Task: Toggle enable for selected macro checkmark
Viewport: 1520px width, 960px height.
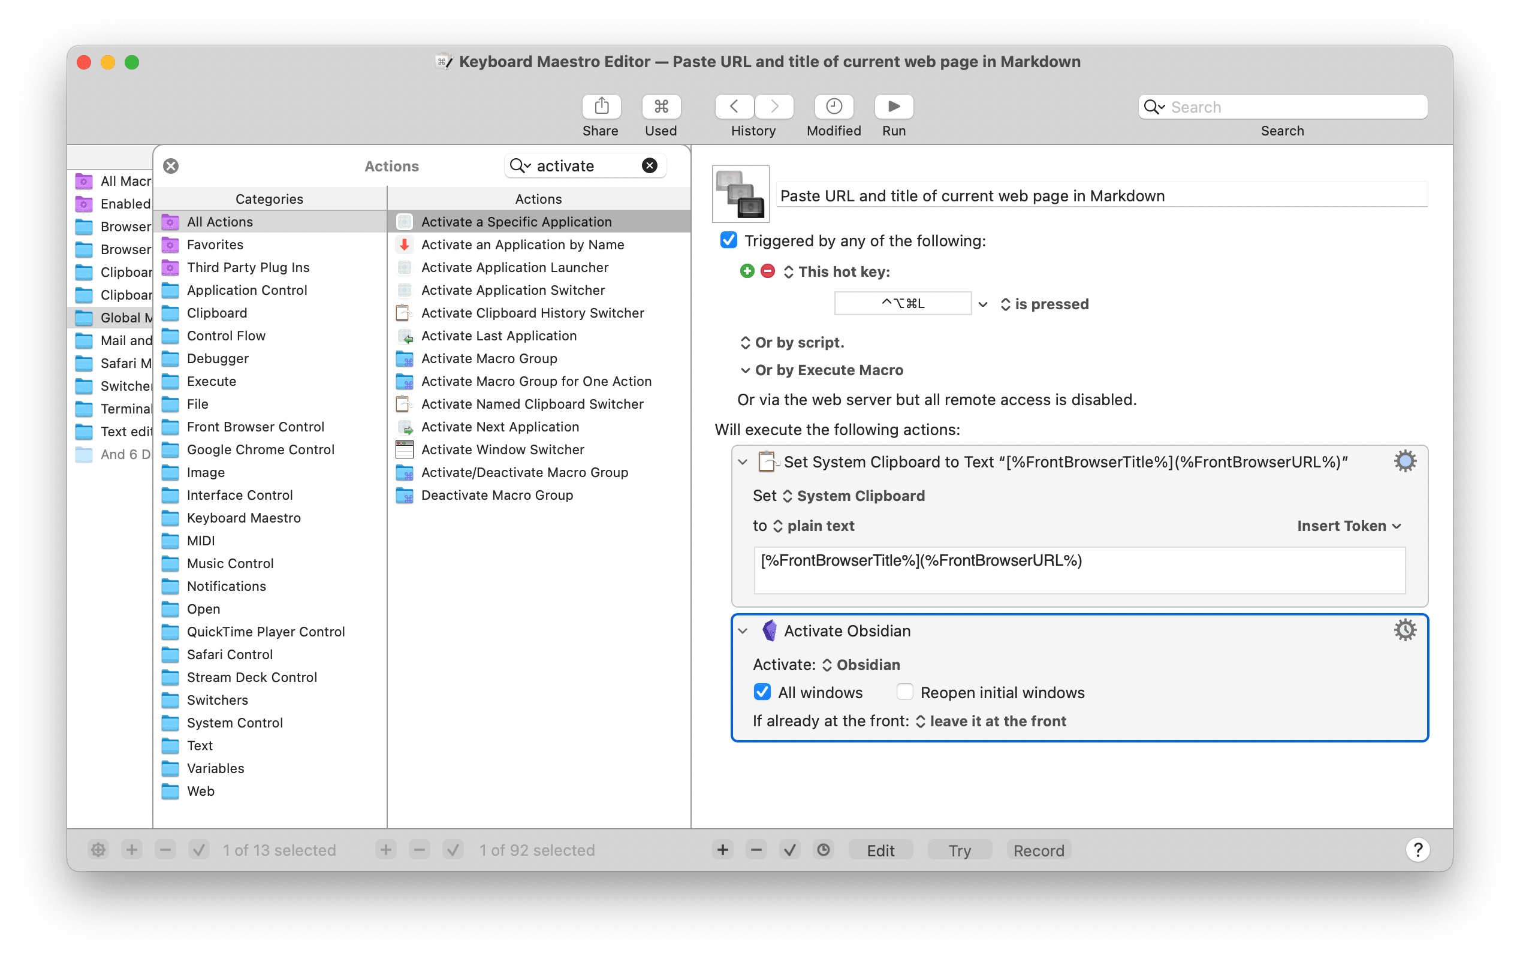Action: [453, 850]
